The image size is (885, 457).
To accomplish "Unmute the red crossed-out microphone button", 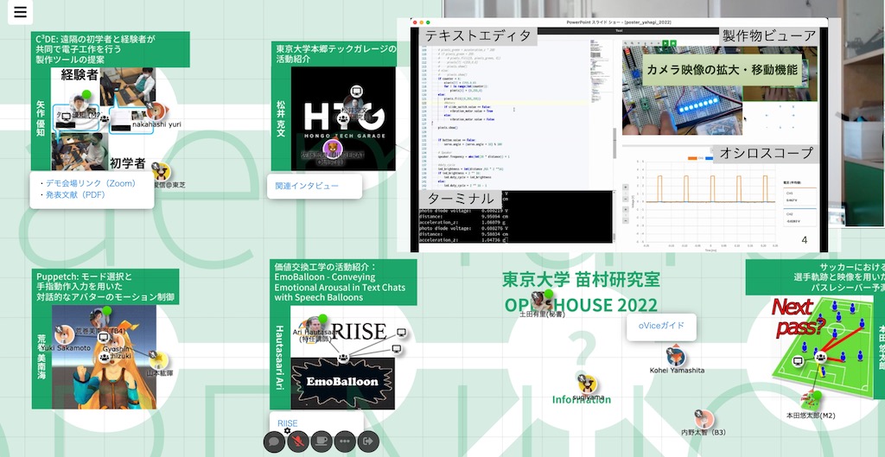I will pos(298,441).
